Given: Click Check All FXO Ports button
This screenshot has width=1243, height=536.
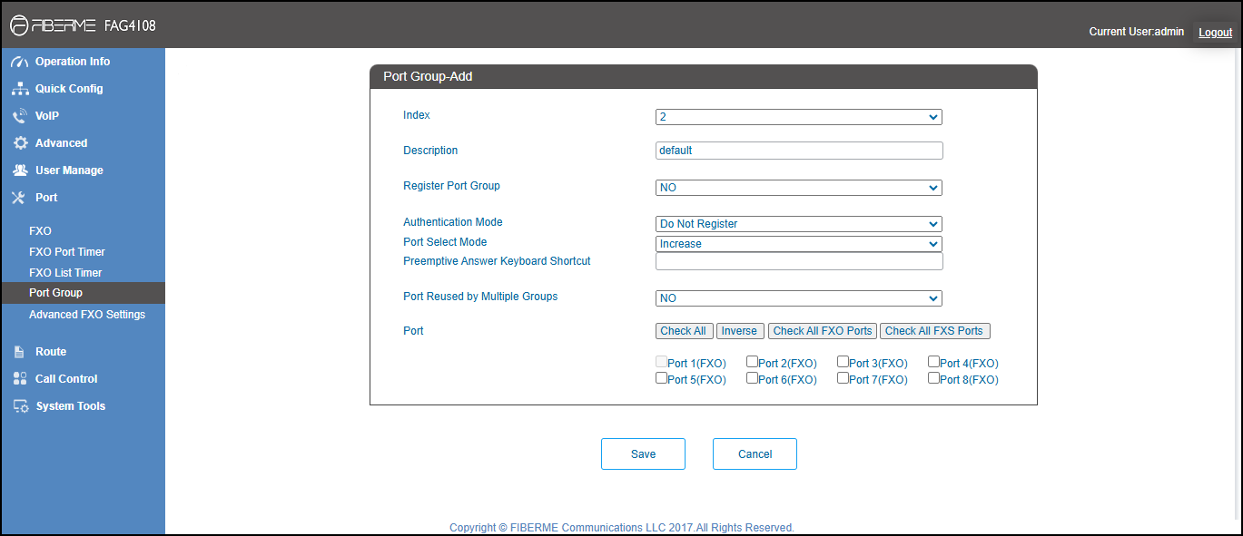Looking at the screenshot, I should tap(823, 331).
